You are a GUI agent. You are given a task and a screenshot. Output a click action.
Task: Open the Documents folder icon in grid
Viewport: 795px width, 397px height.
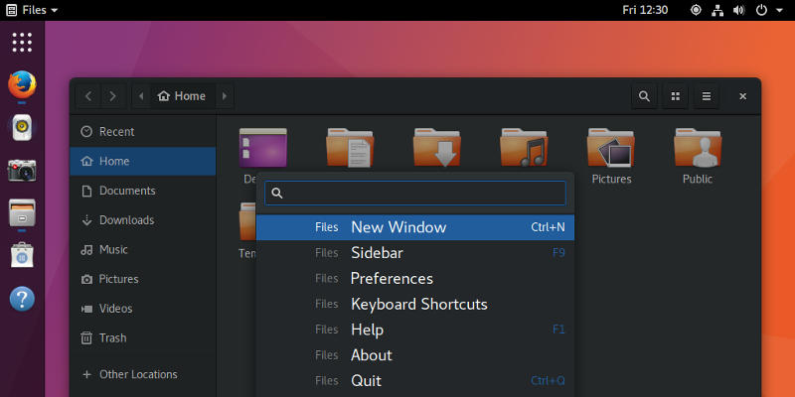pos(350,148)
